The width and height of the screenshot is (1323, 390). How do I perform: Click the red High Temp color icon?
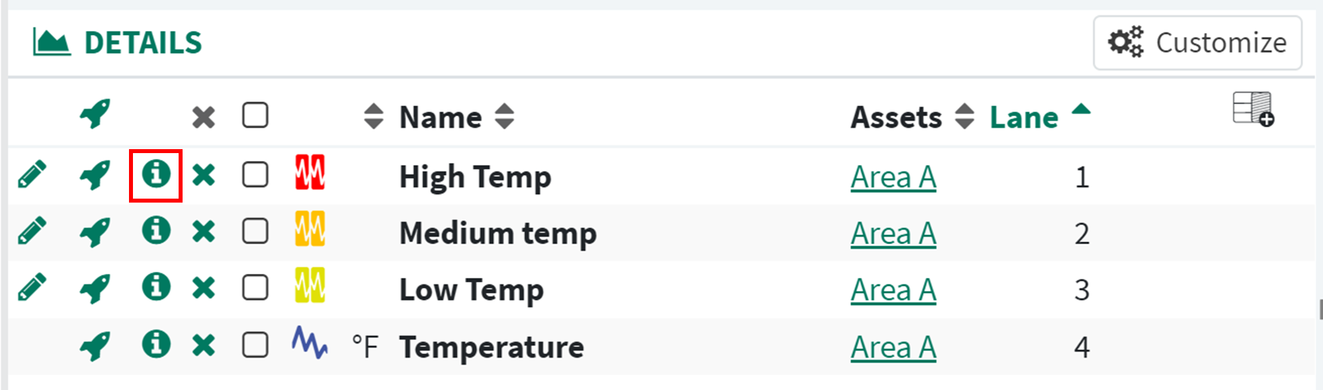click(x=310, y=173)
